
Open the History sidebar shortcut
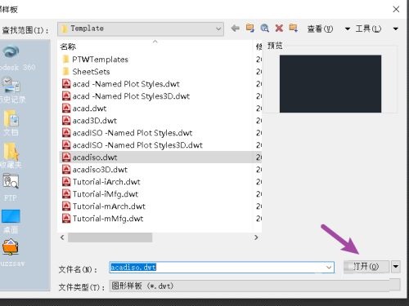(x=11, y=90)
